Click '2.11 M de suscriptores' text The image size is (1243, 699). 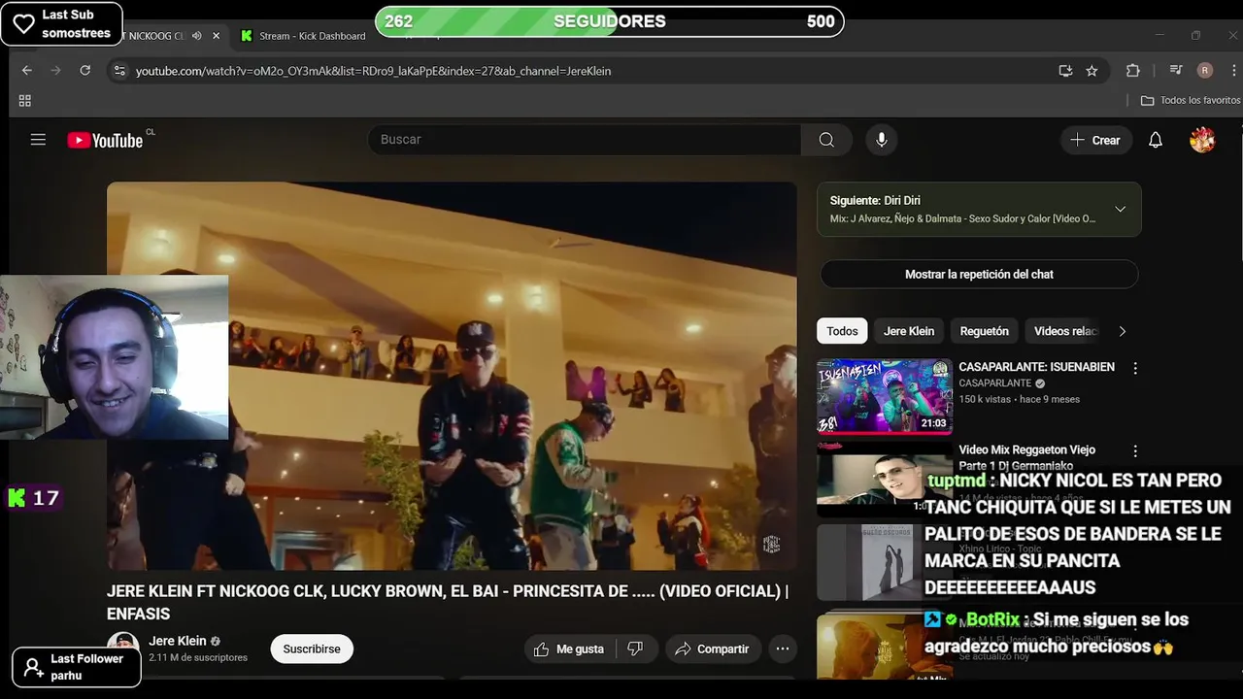[198, 657]
